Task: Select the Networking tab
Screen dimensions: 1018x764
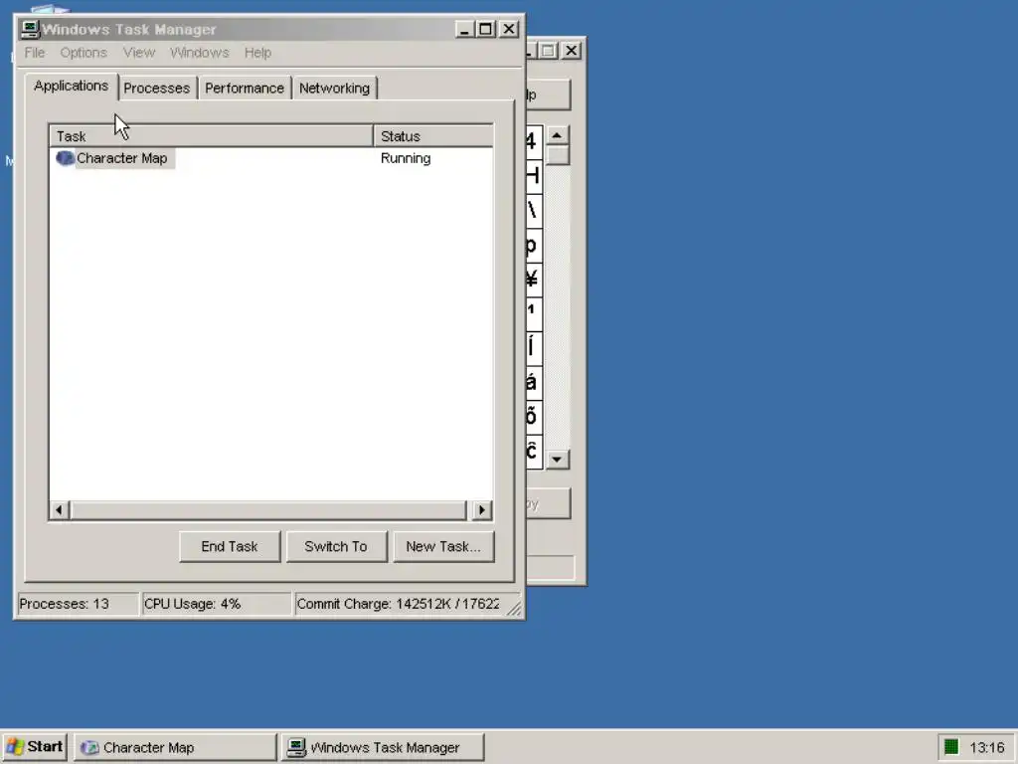Action: coord(334,89)
